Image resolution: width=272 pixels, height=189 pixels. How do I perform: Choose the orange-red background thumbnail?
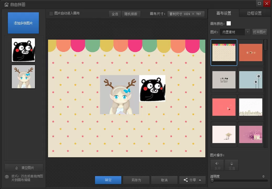tap(251, 52)
